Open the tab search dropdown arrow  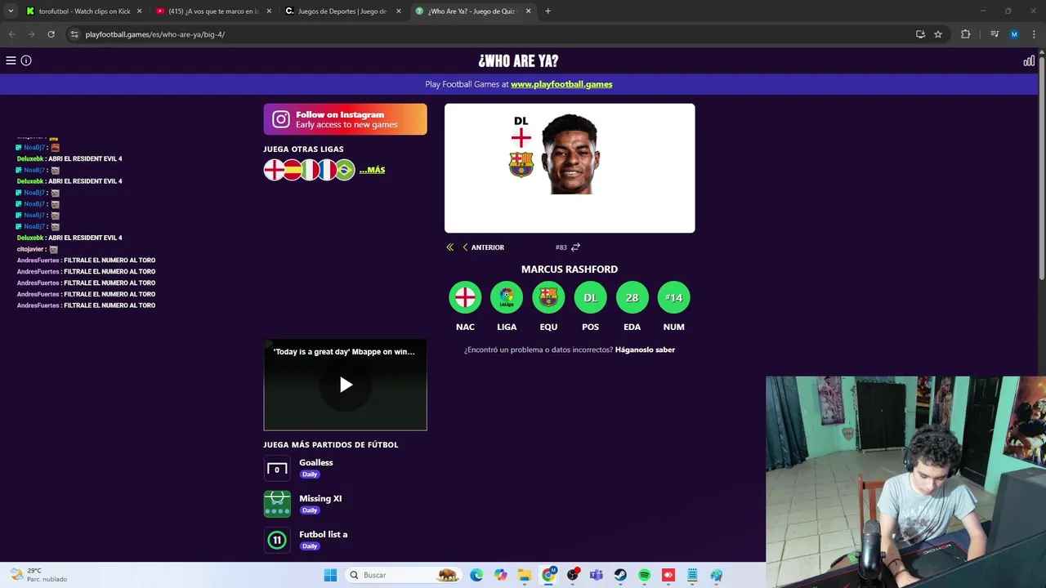[x=11, y=11]
